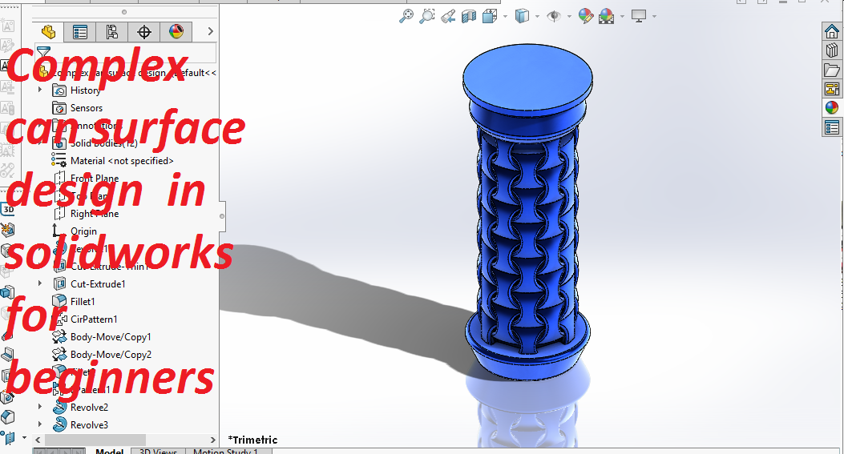Click the Edit Appearance icon
The image size is (844, 454).
(586, 16)
